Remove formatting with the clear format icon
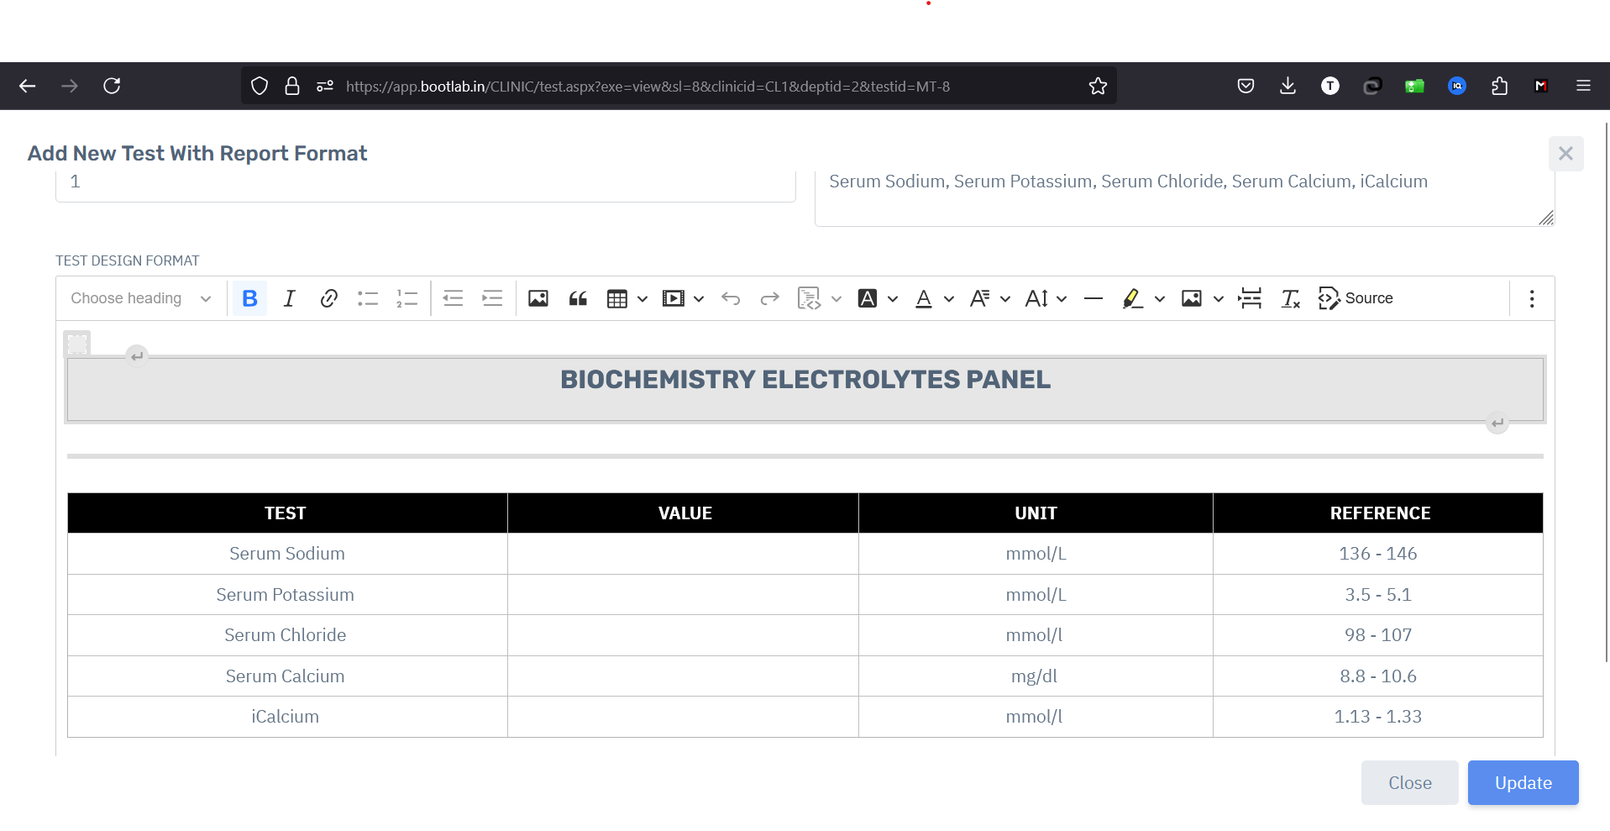The width and height of the screenshot is (1610, 831). click(x=1291, y=298)
